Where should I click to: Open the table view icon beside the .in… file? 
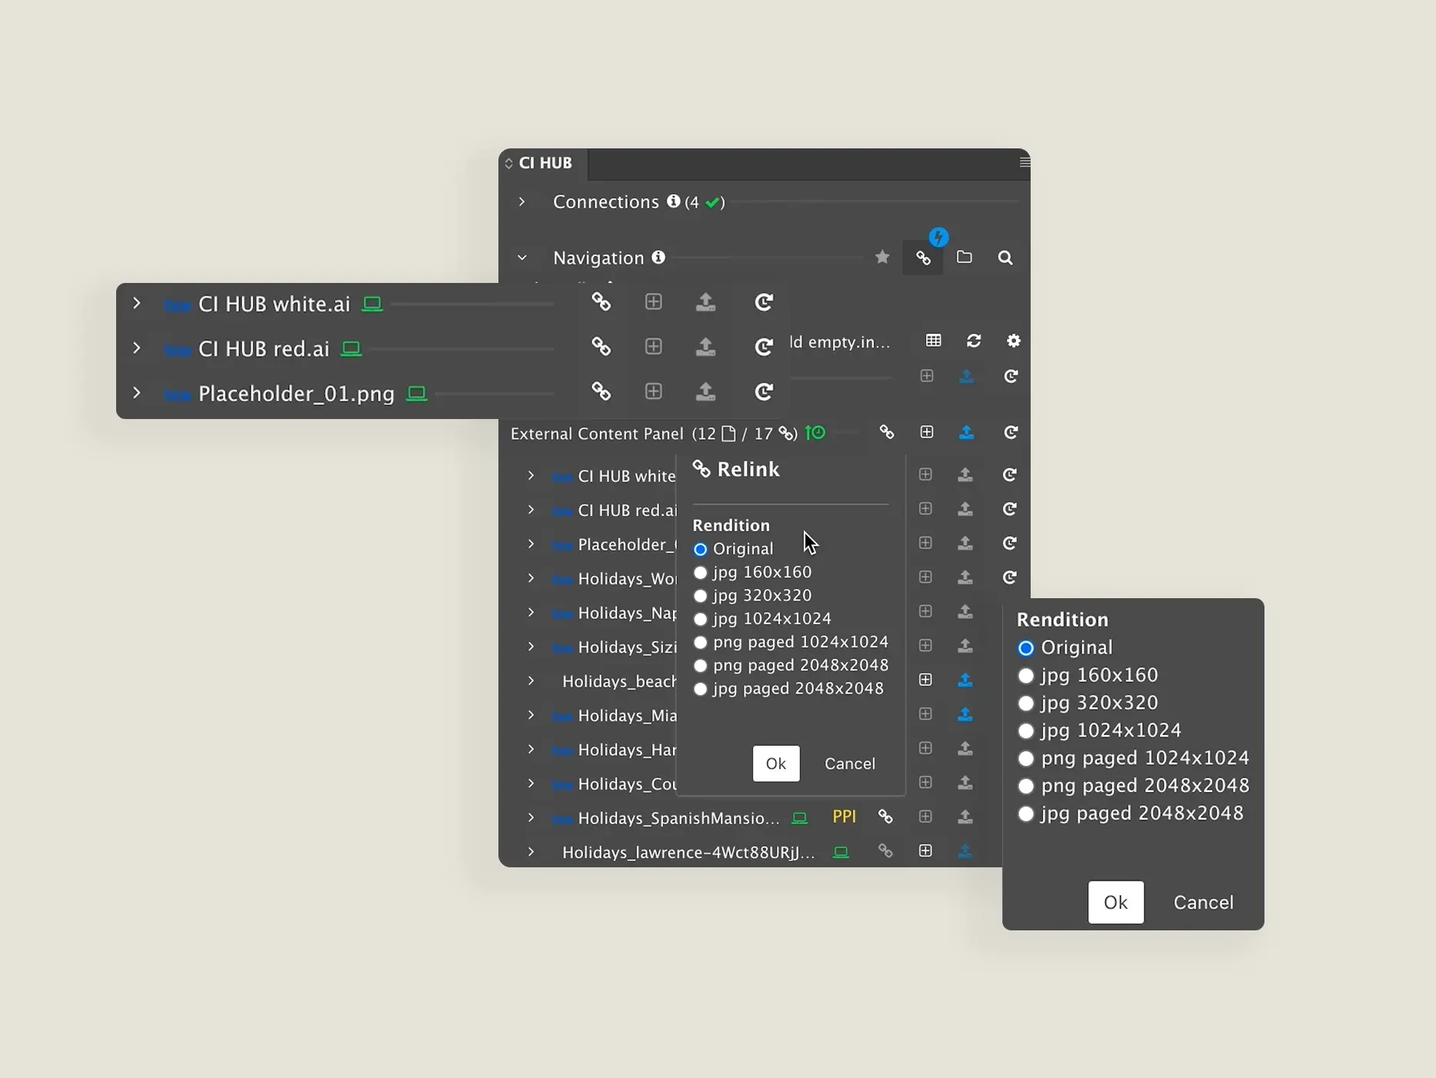934,341
